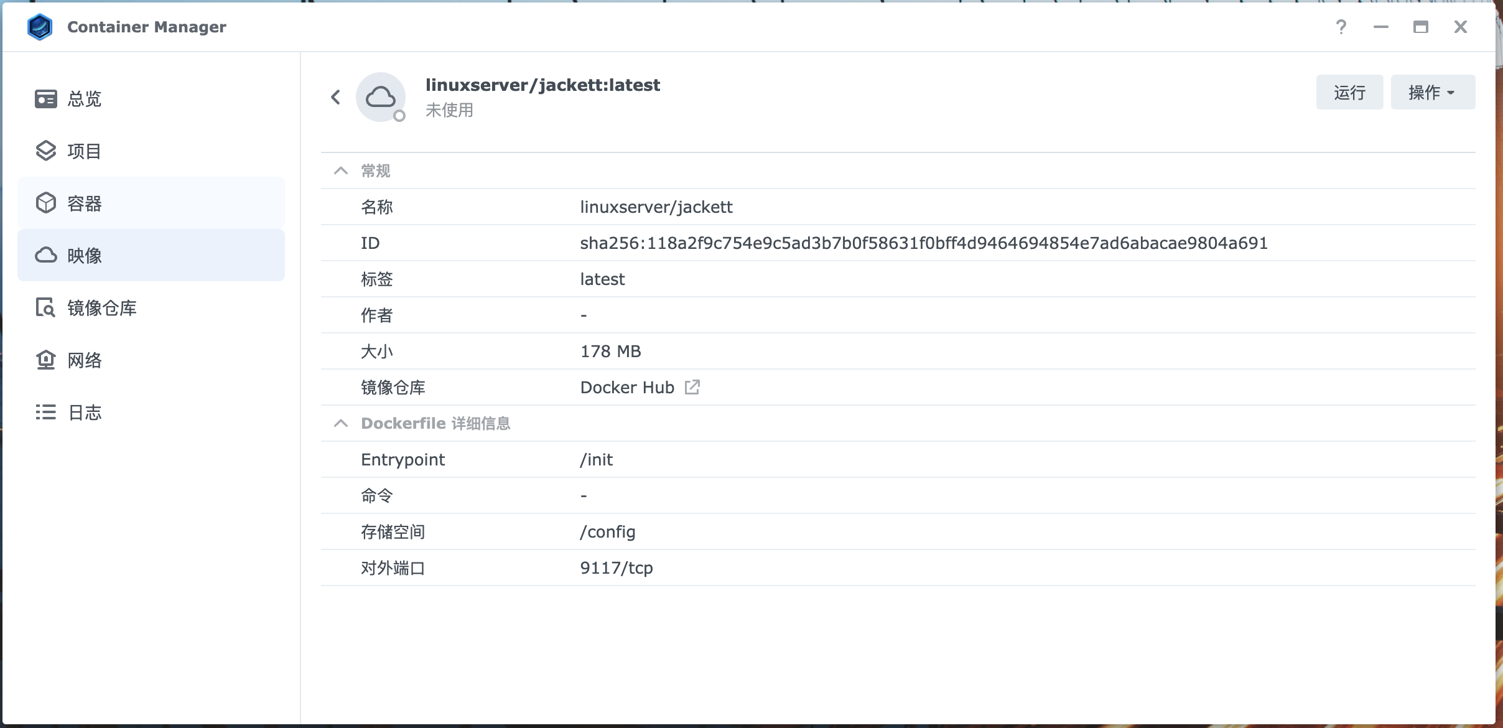The width and height of the screenshot is (1503, 728).
Task: Click the 容器 cube icon
Action: [45, 203]
